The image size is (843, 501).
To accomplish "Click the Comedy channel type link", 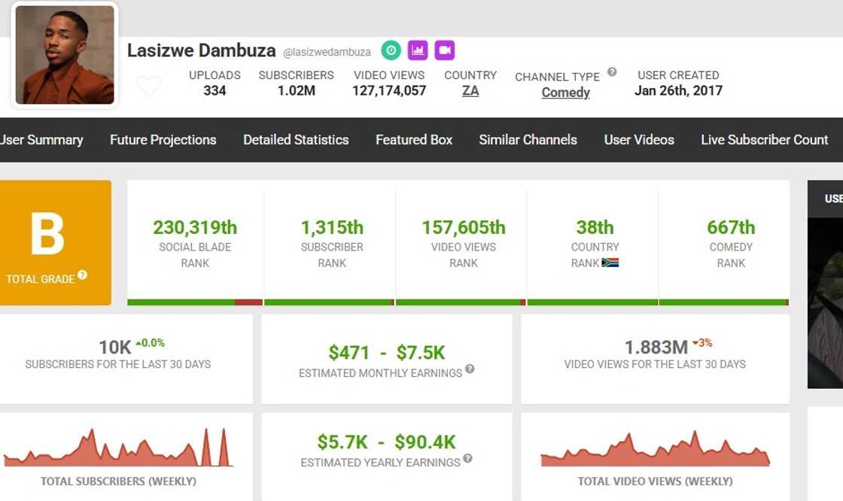I will click(565, 93).
